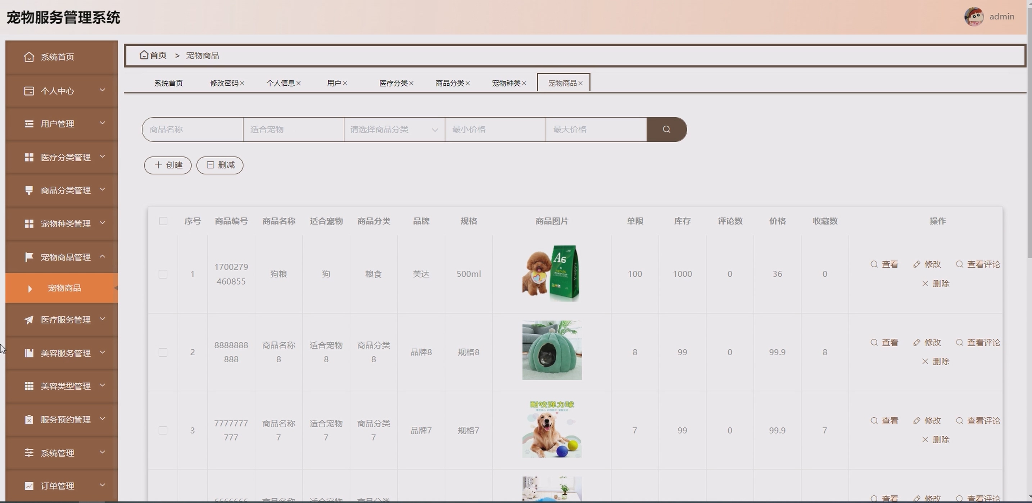Close the 个人信息 tab with its X
Screen dimensions: 1032x503
click(x=298, y=83)
